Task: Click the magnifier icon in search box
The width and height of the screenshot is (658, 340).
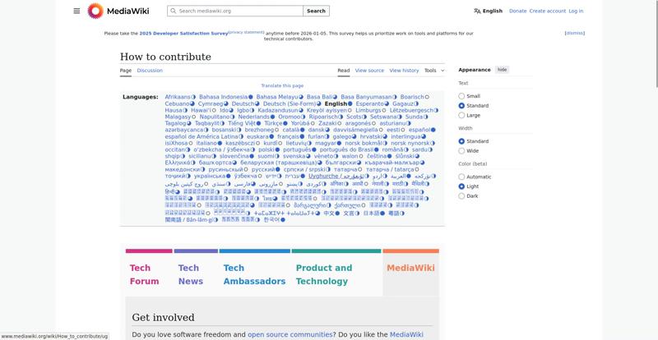Action: 173,11
